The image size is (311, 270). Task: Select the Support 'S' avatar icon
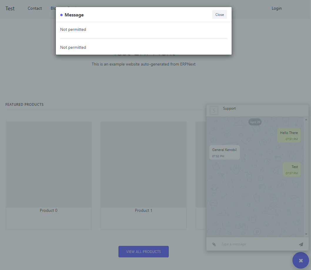point(214,110)
